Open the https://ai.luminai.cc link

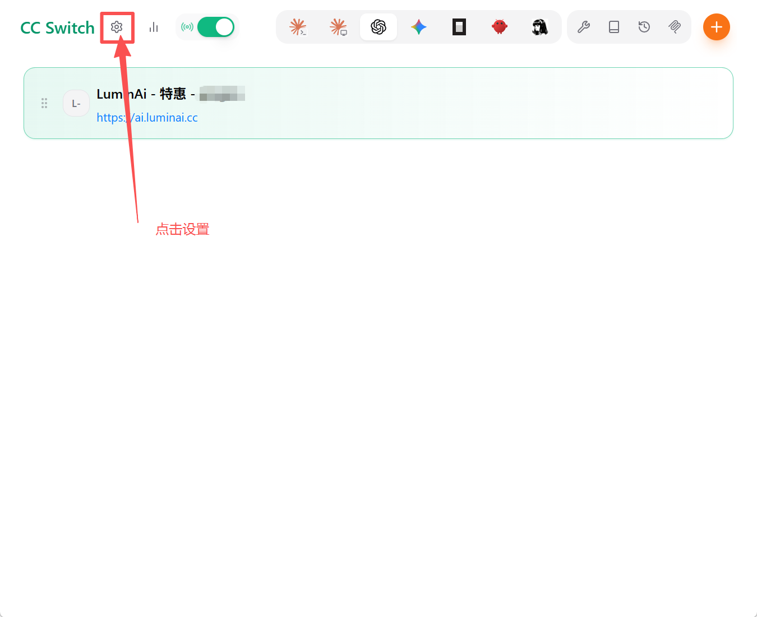(147, 118)
